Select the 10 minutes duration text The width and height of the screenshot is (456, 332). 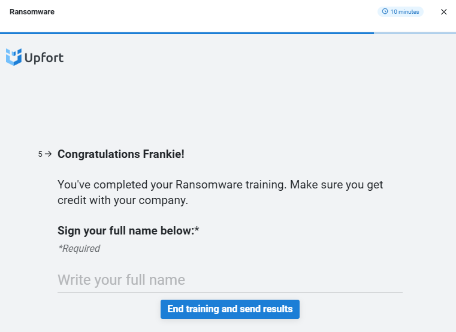point(404,11)
